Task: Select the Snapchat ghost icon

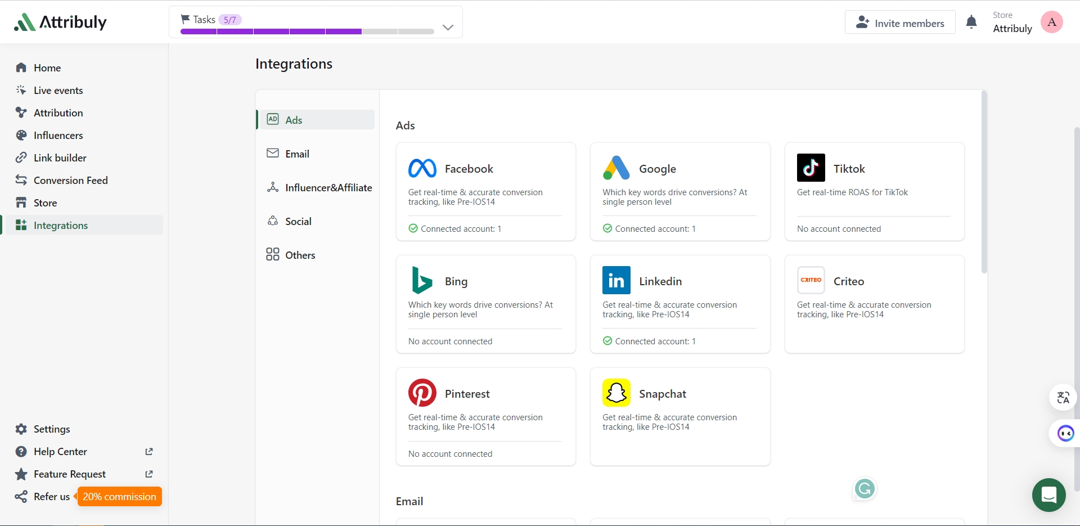Action: 616,393
